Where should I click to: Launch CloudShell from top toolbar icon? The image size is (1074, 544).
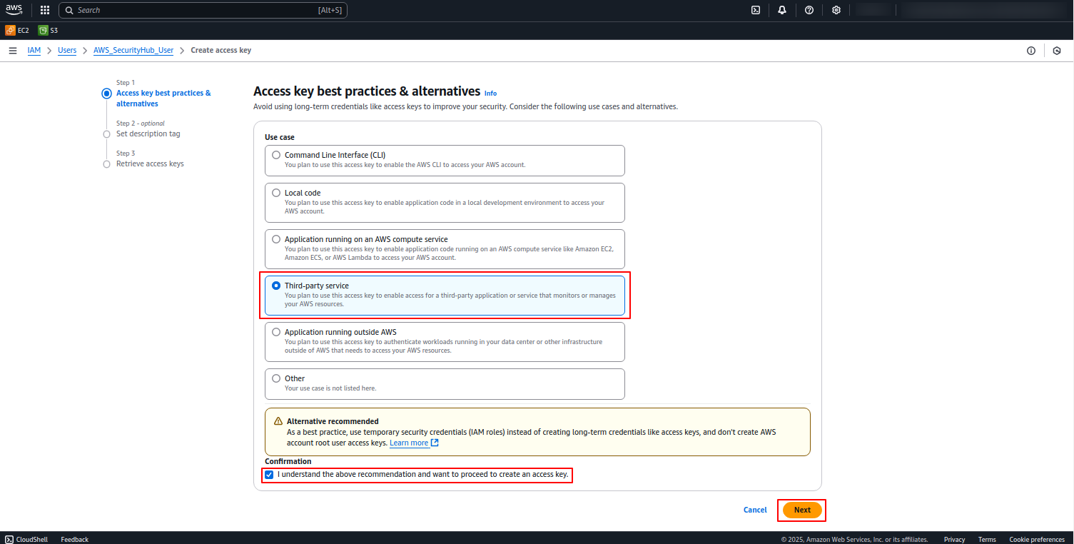click(x=755, y=10)
